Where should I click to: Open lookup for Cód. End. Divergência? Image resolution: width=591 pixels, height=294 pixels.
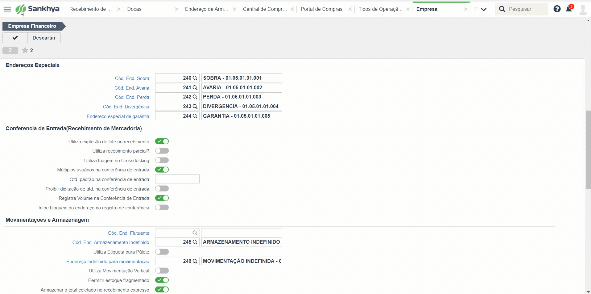(x=195, y=107)
